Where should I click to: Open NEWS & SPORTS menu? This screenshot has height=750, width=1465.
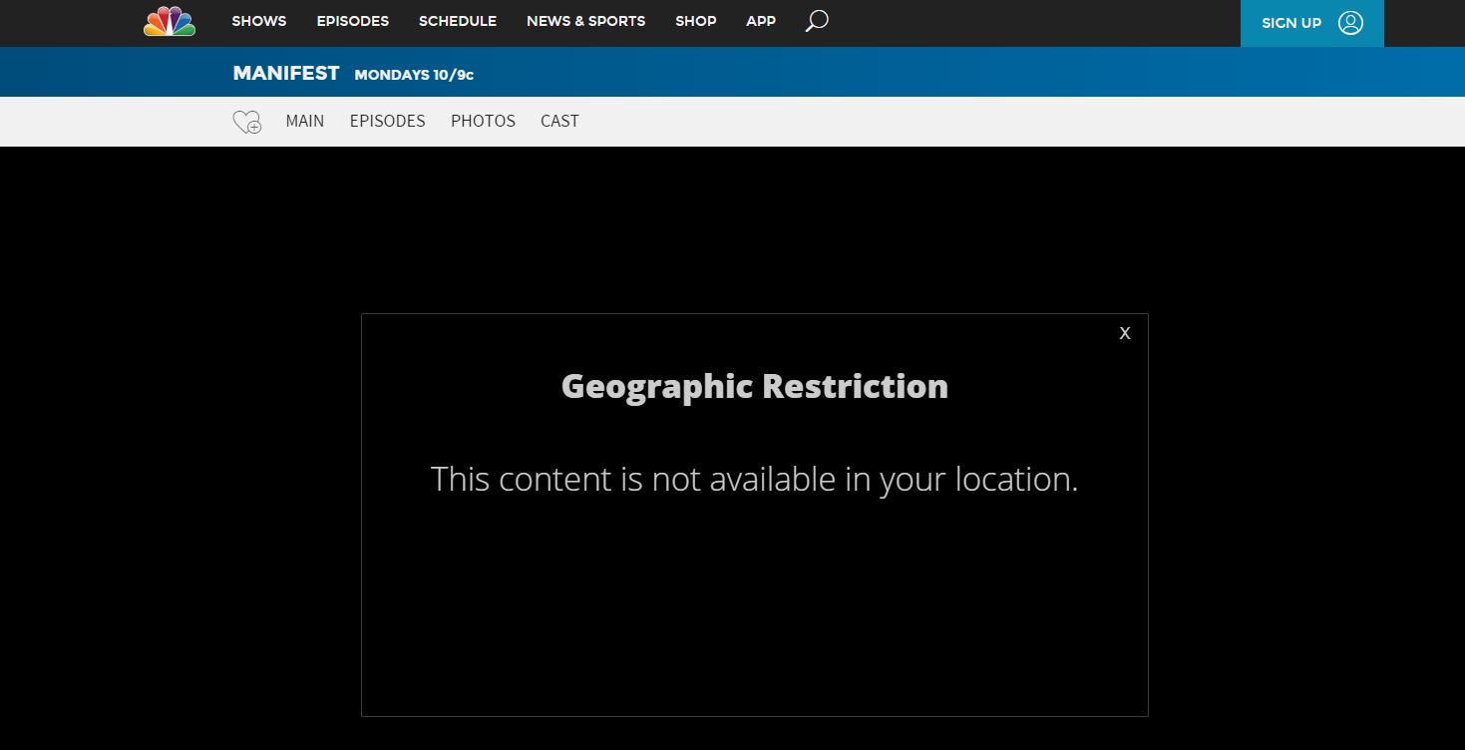click(586, 21)
